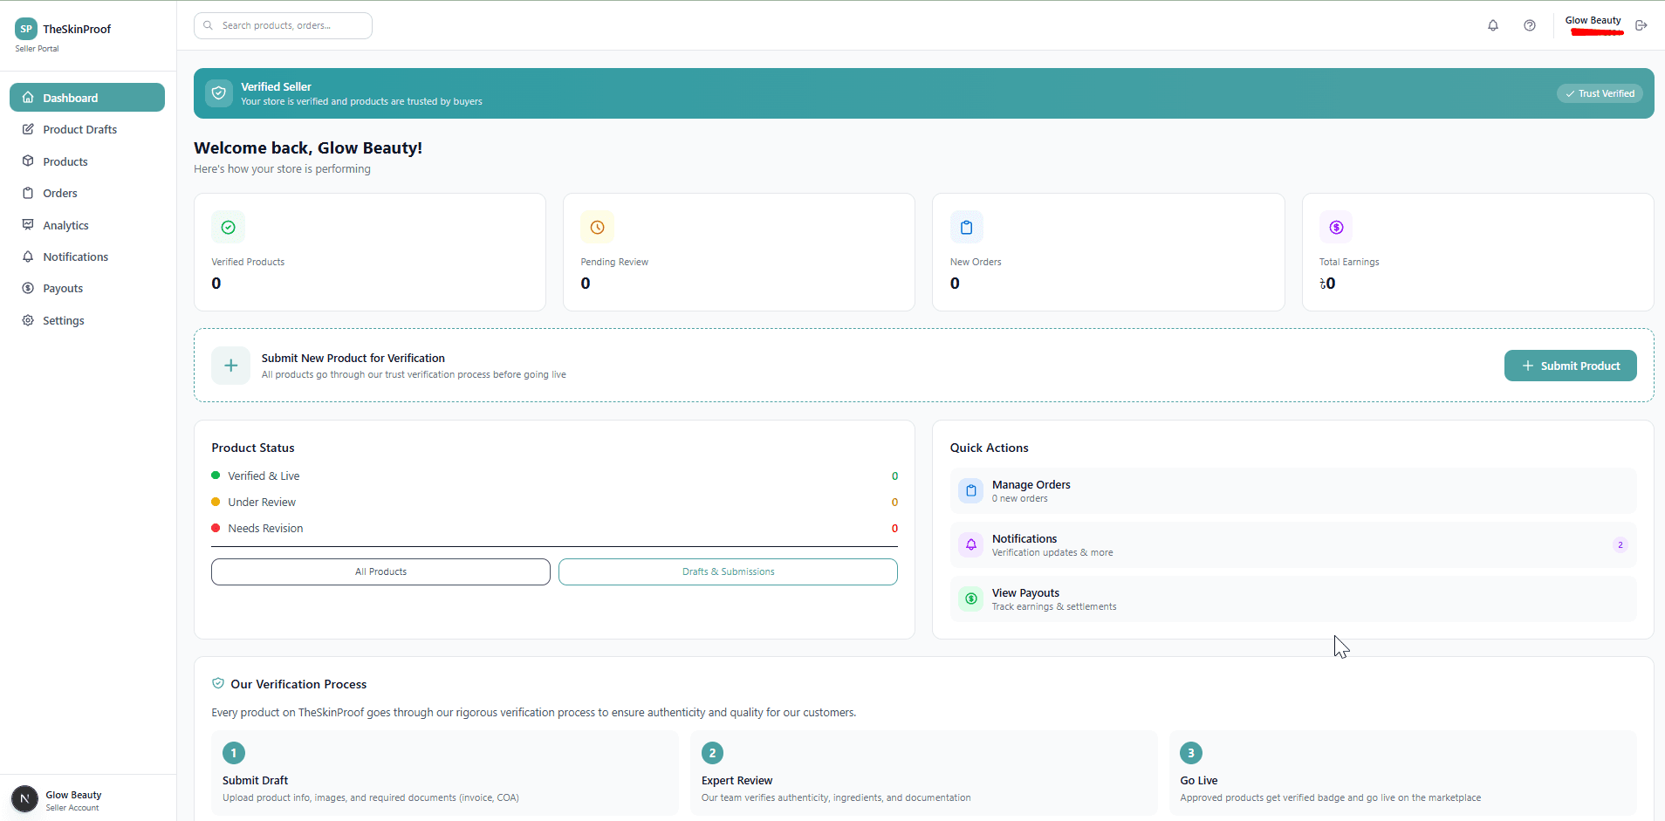1665x821 pixels.
Task: Click the Settings gear icon in sidebar
Action: [x=29, y=320]
